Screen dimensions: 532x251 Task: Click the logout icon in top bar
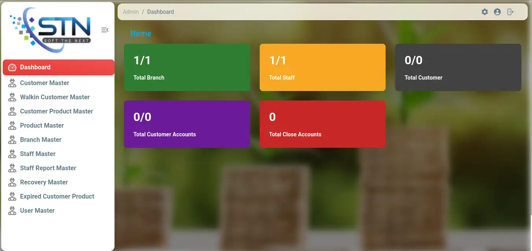[x=510, y=12]
